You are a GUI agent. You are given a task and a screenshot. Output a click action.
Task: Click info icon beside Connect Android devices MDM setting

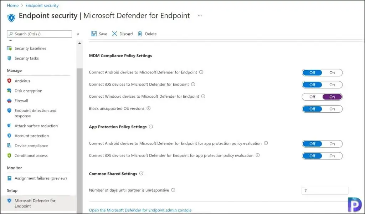click(201, 72)
